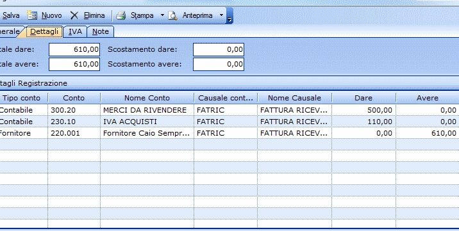The height and width of the screenshot is (231, 459).
Task: Click the Scostamento dare field
Action: [x=219, y=49]
